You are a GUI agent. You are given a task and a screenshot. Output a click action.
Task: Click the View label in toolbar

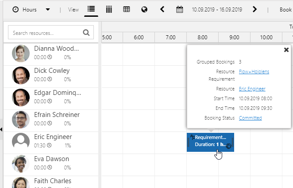tap(73, 10)
